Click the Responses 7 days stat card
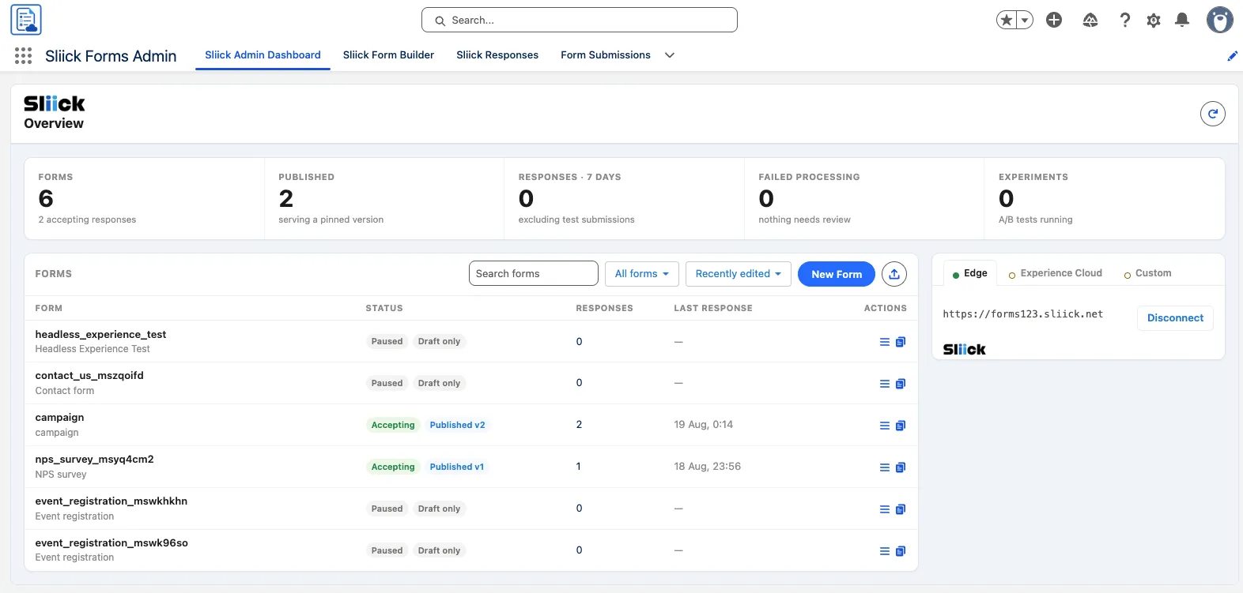This screenshot has height=593, width=1243. pos(624,198)
